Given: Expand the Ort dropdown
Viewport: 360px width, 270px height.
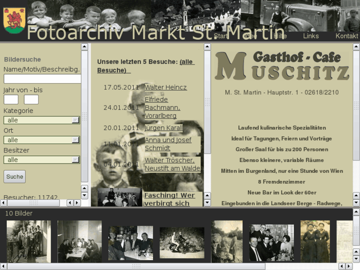Looking at the screenshot, I should (42, 140).
